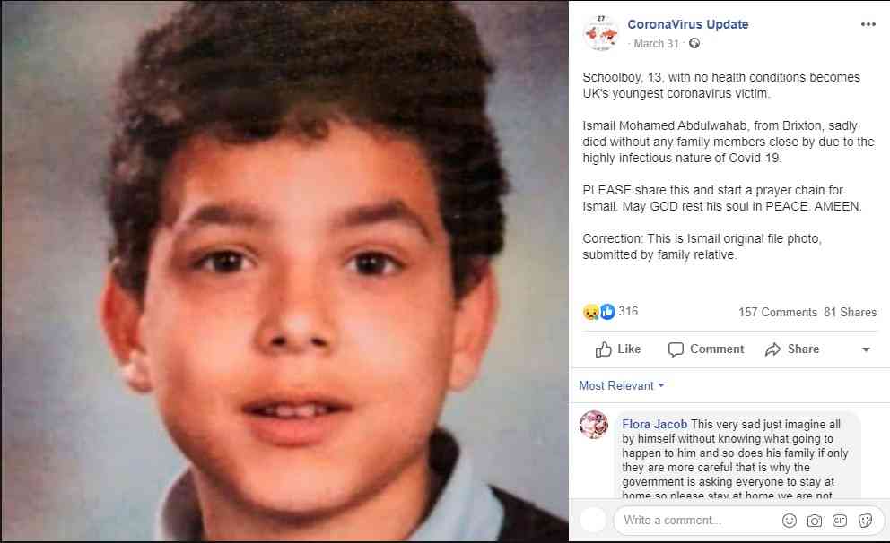Click the sad reaction emoji icon
Image resolution: width=890 pixels, height=543 pixels.
point(591,312)
